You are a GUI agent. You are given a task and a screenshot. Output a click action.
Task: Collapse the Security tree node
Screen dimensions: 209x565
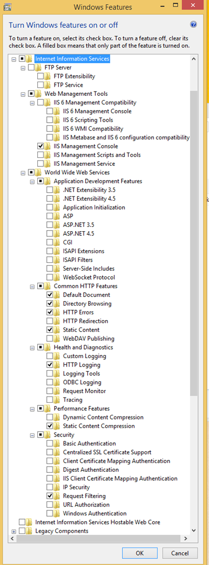[33, 435]
